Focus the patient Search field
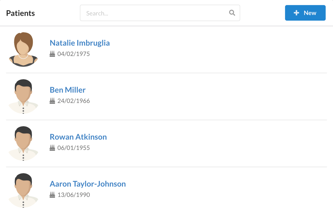Image resolution: width=333 pixels, height=213 pixels. 160,13
